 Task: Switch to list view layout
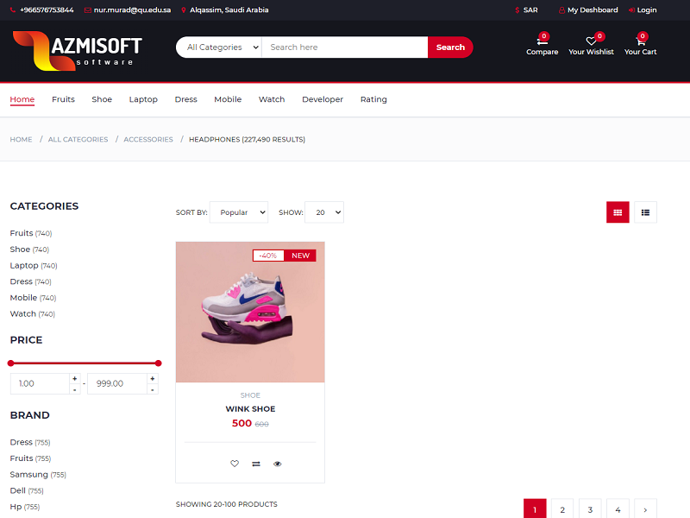pyautogui.click(x=645, y=212)
